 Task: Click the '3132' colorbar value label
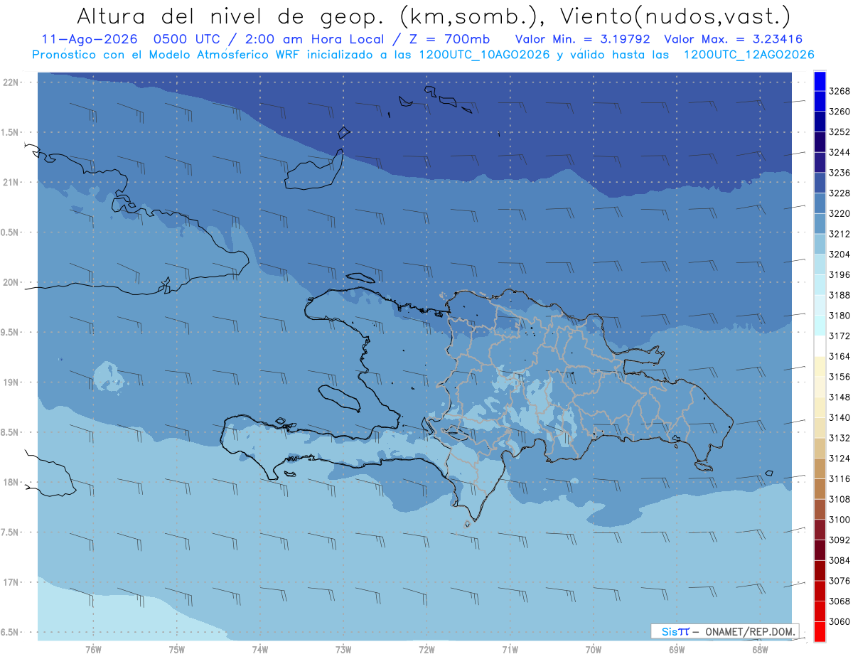click(839, 438)
